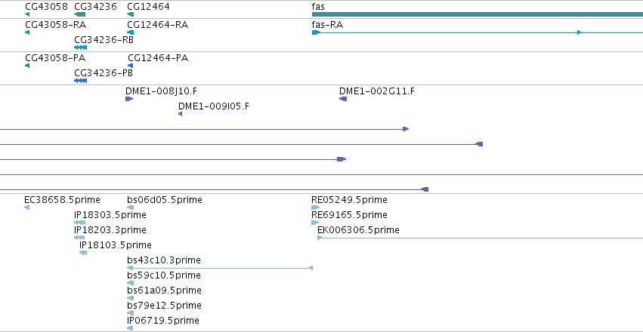Click the EC38658.5prime EST label
This screenshot has width=643, height=332.
[62, 200]
